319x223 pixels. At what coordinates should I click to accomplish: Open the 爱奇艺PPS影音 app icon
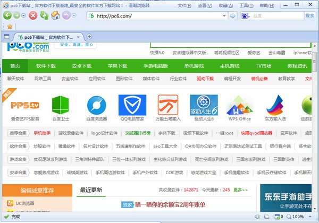coord(25,105)
